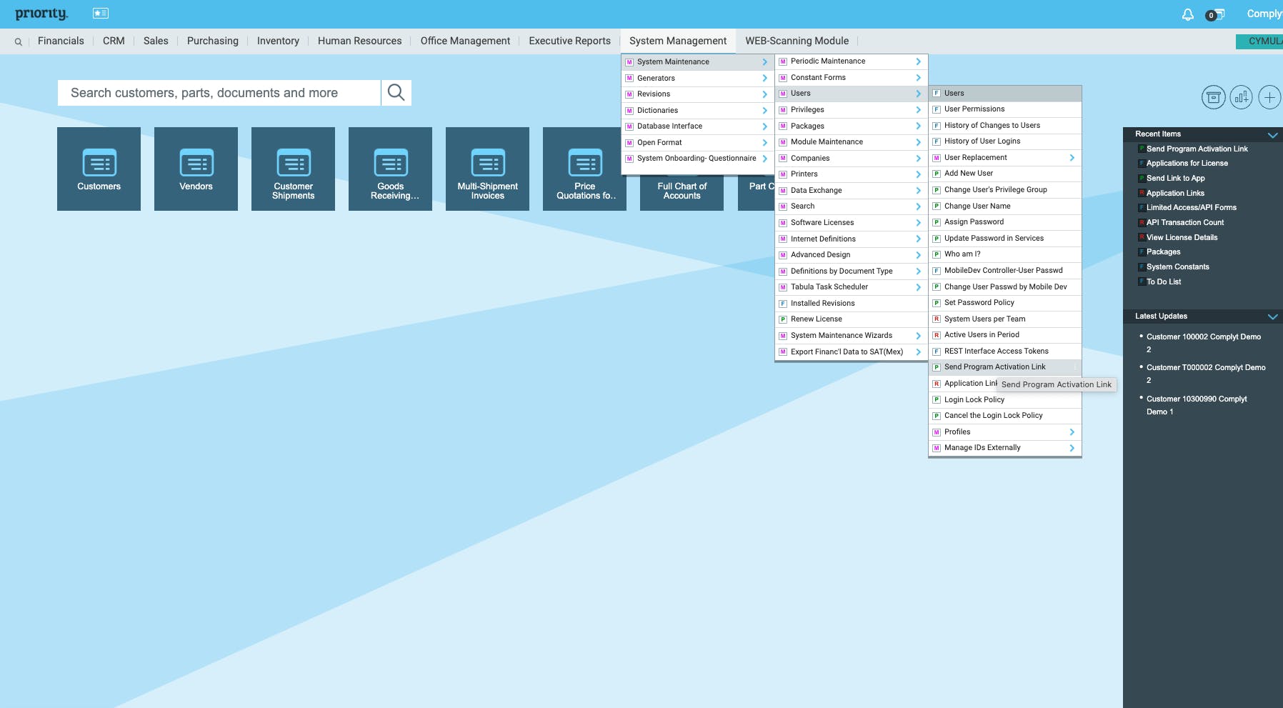Image resolution: width=1283 pixels, height=708 pixels.
Task: Expand the Profiles submenu arrow
Action: pyautogui.click(x=1072, y=432)
